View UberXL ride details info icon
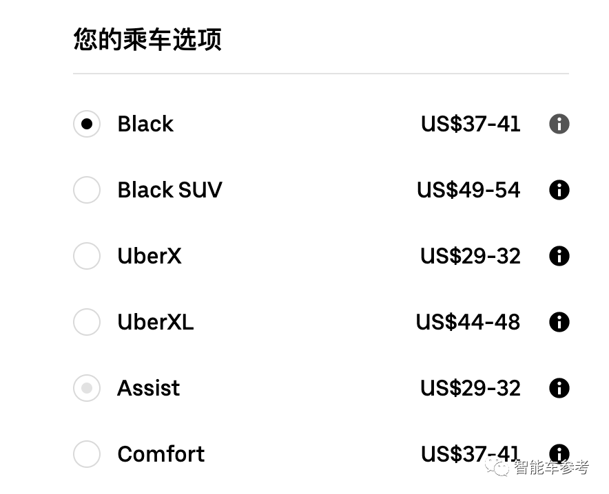The width and height of the screenshot is (609, 494). [x=559, y=322]
